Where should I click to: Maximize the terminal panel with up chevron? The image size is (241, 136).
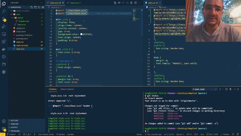click(234, 89)
